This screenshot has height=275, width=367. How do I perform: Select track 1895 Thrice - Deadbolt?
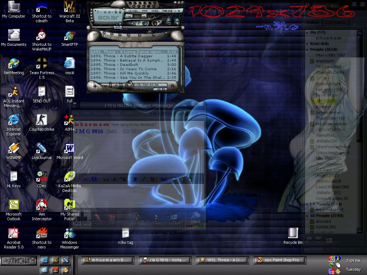[x=133, y=64]
